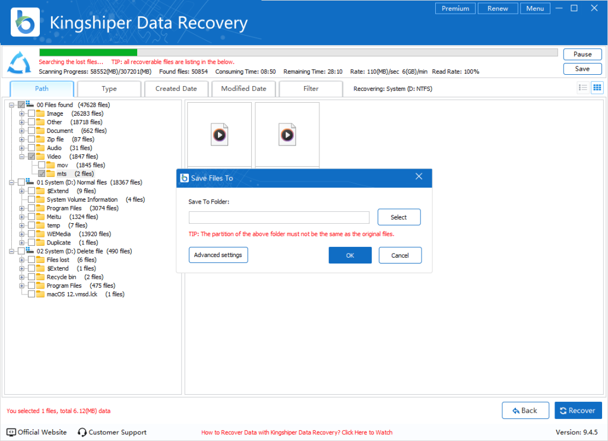Image resolution: width=608 pixels, height=441 pixels.
Task: Close the Save Files To dialog
Action: pos(419,176)
